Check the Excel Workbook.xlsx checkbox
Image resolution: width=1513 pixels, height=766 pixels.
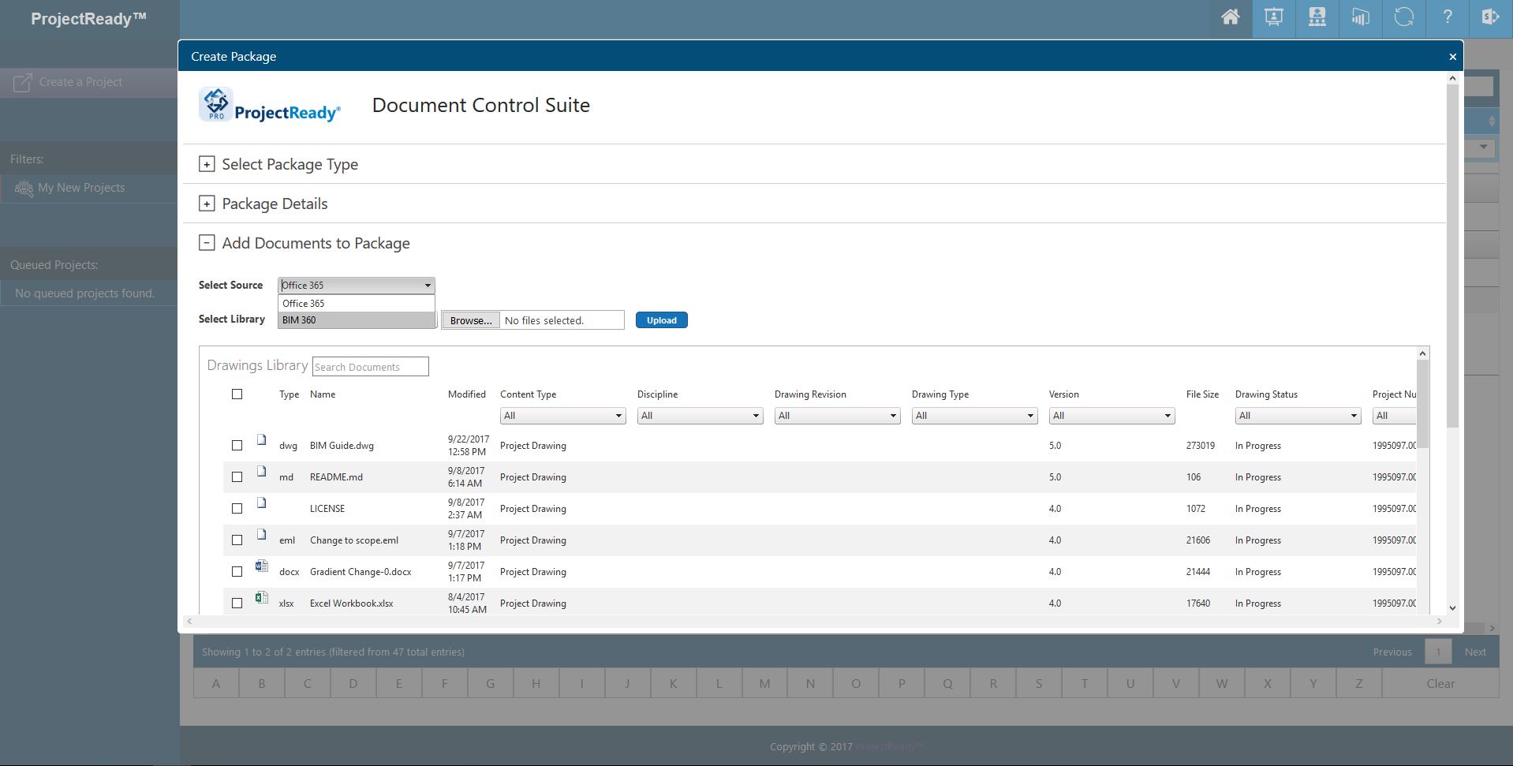tap(237, 603)
